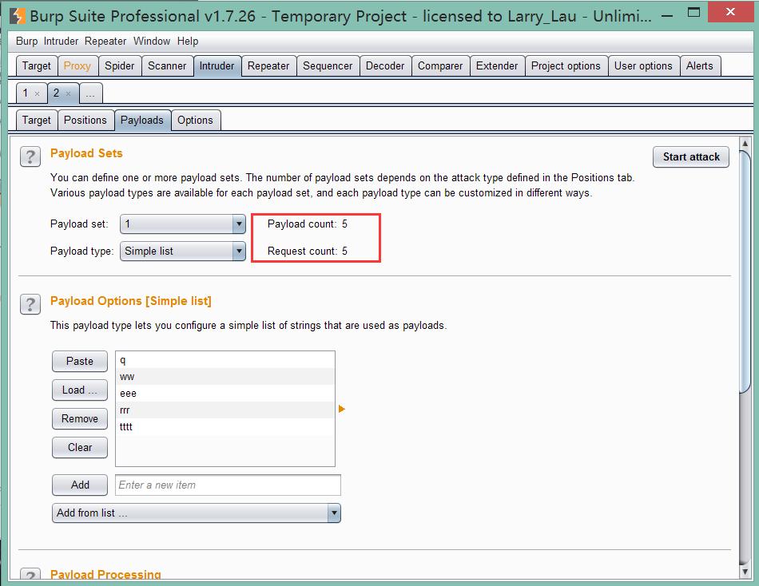Click the Remove button

[80, 418]
